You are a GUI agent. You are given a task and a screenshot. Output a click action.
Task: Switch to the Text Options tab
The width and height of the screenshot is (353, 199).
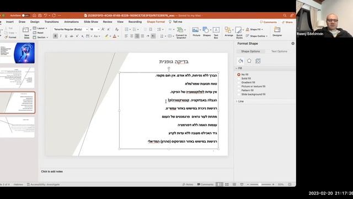click(279, 51)
